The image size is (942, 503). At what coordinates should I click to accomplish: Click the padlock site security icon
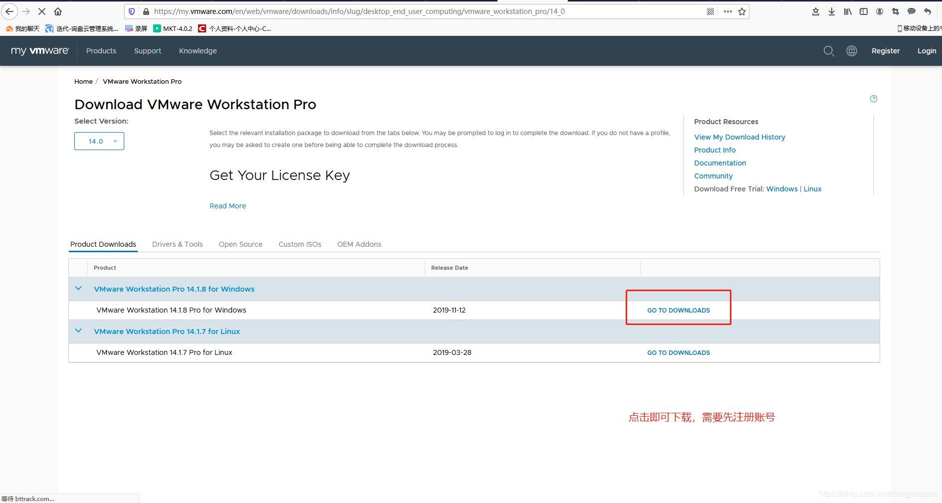click(x=146, y=11)
